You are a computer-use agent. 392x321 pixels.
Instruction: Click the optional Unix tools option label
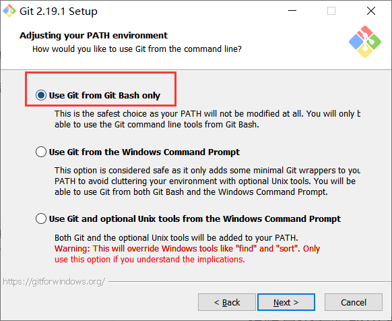(x=195, y=219)
